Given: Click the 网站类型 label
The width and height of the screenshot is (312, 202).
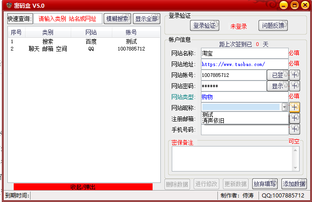Looking at the screenshot, I should [183, 97].
